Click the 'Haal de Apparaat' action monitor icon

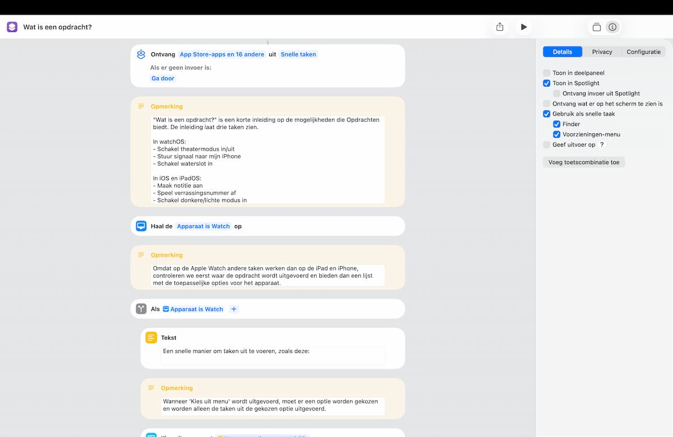(141, 226)
